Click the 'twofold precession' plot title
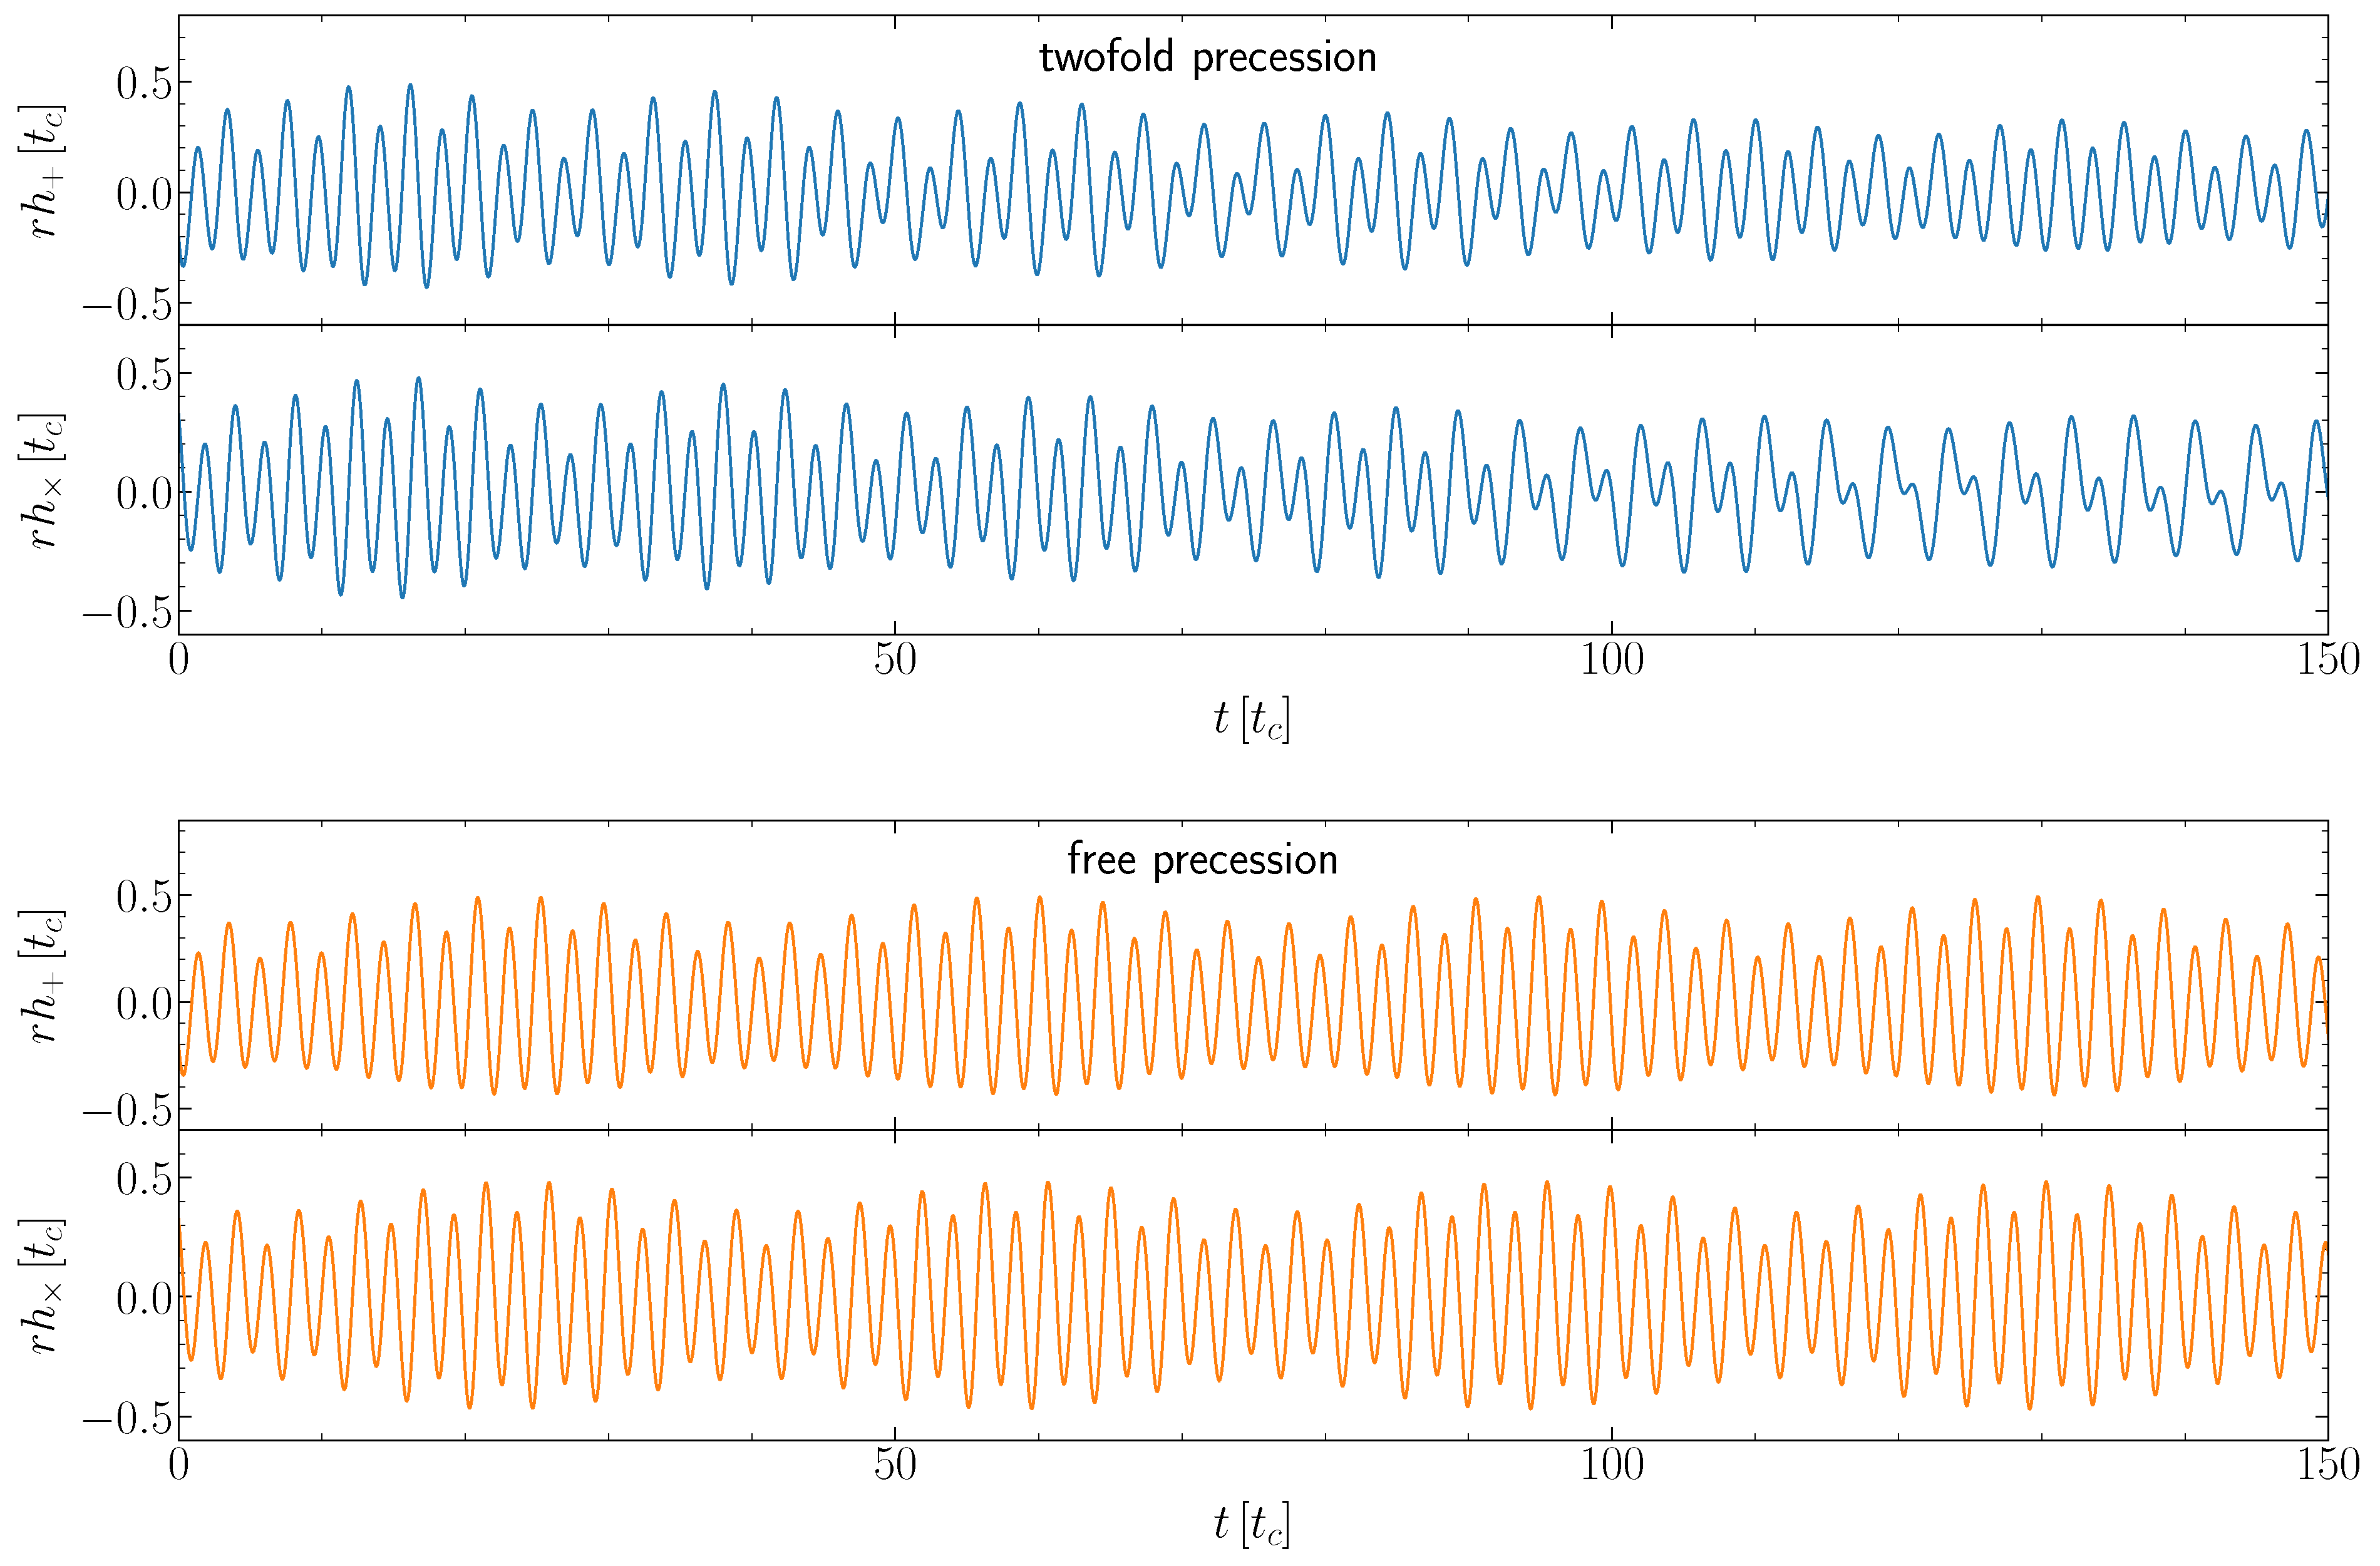 tap(1207, 58)
